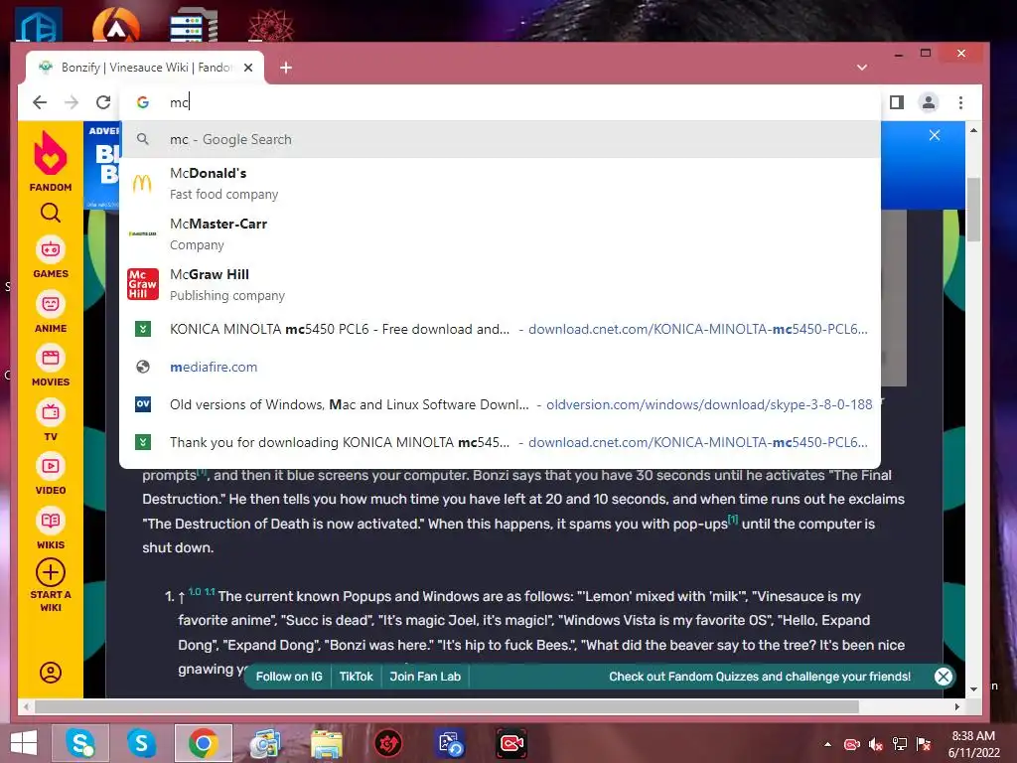Click the browser back arrow
This screenshot has width=1017, height=763.
coord(40,102)
